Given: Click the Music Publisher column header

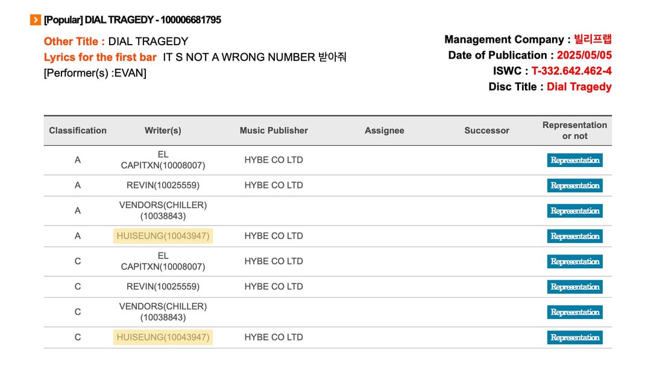Looking at the screenshot, I should pyautogui.click(x=274, y=130).
